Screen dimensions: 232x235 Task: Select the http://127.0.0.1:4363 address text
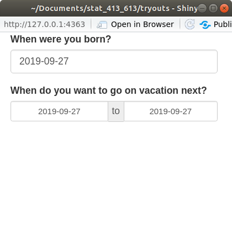click(x=44, y=24)
